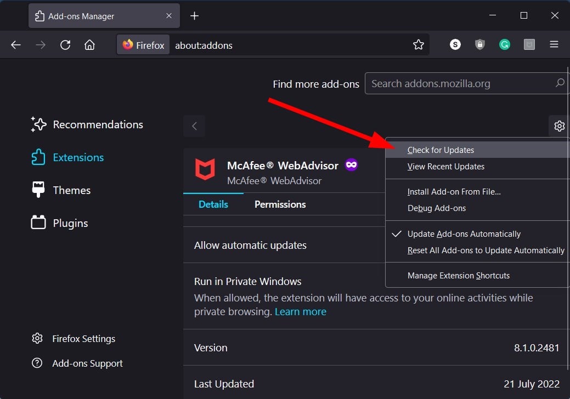Viewport: 570px width, 399px height.
Task: Choose Manage Extension Shortcuts
Action: click(478, 276)
